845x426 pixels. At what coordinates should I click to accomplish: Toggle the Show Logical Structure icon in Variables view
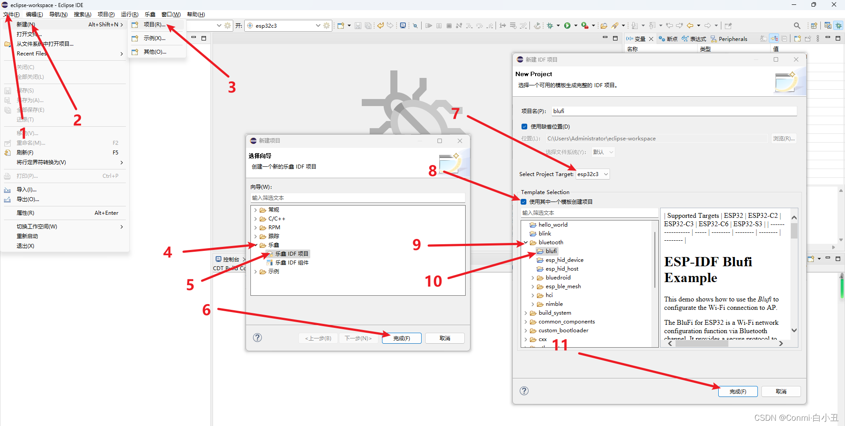[774, 39]
